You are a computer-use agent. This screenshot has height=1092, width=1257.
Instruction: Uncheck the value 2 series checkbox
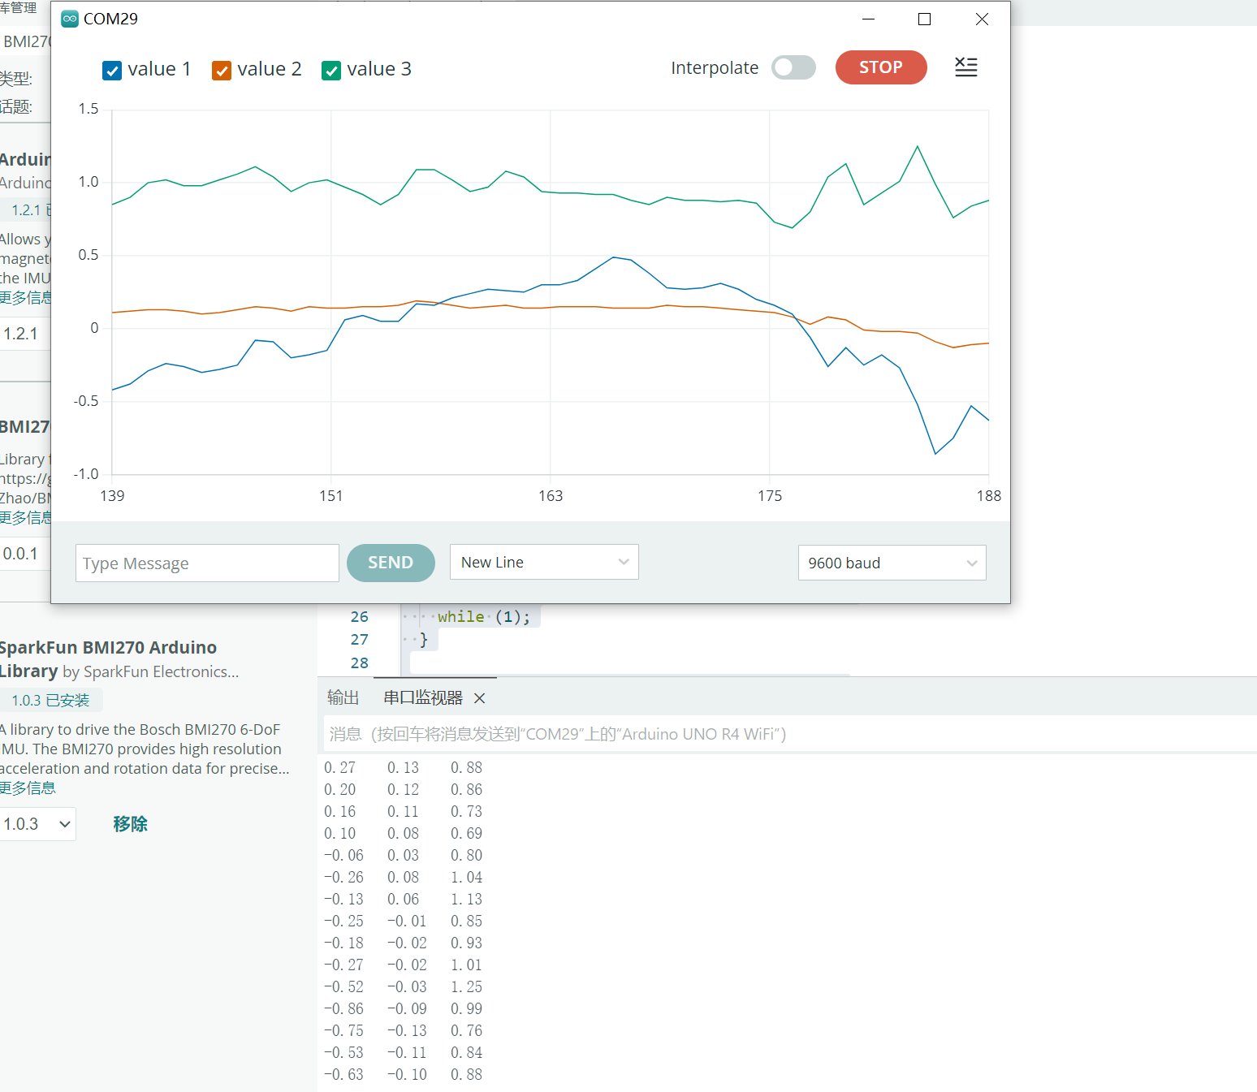(x=222, y=71)
